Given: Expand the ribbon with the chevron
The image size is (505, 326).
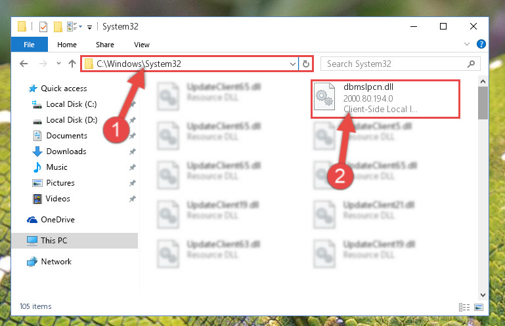Looking at the screenshot, I should (x=467, y=44).
